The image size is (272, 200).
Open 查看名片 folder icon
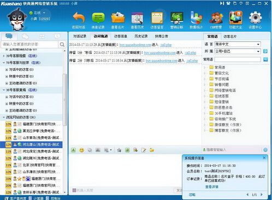pos(118,18)
